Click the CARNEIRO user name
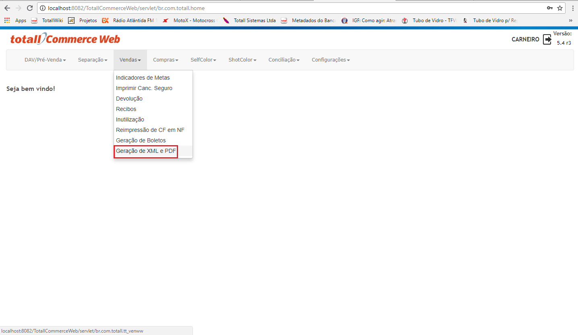 click(525, 39)
